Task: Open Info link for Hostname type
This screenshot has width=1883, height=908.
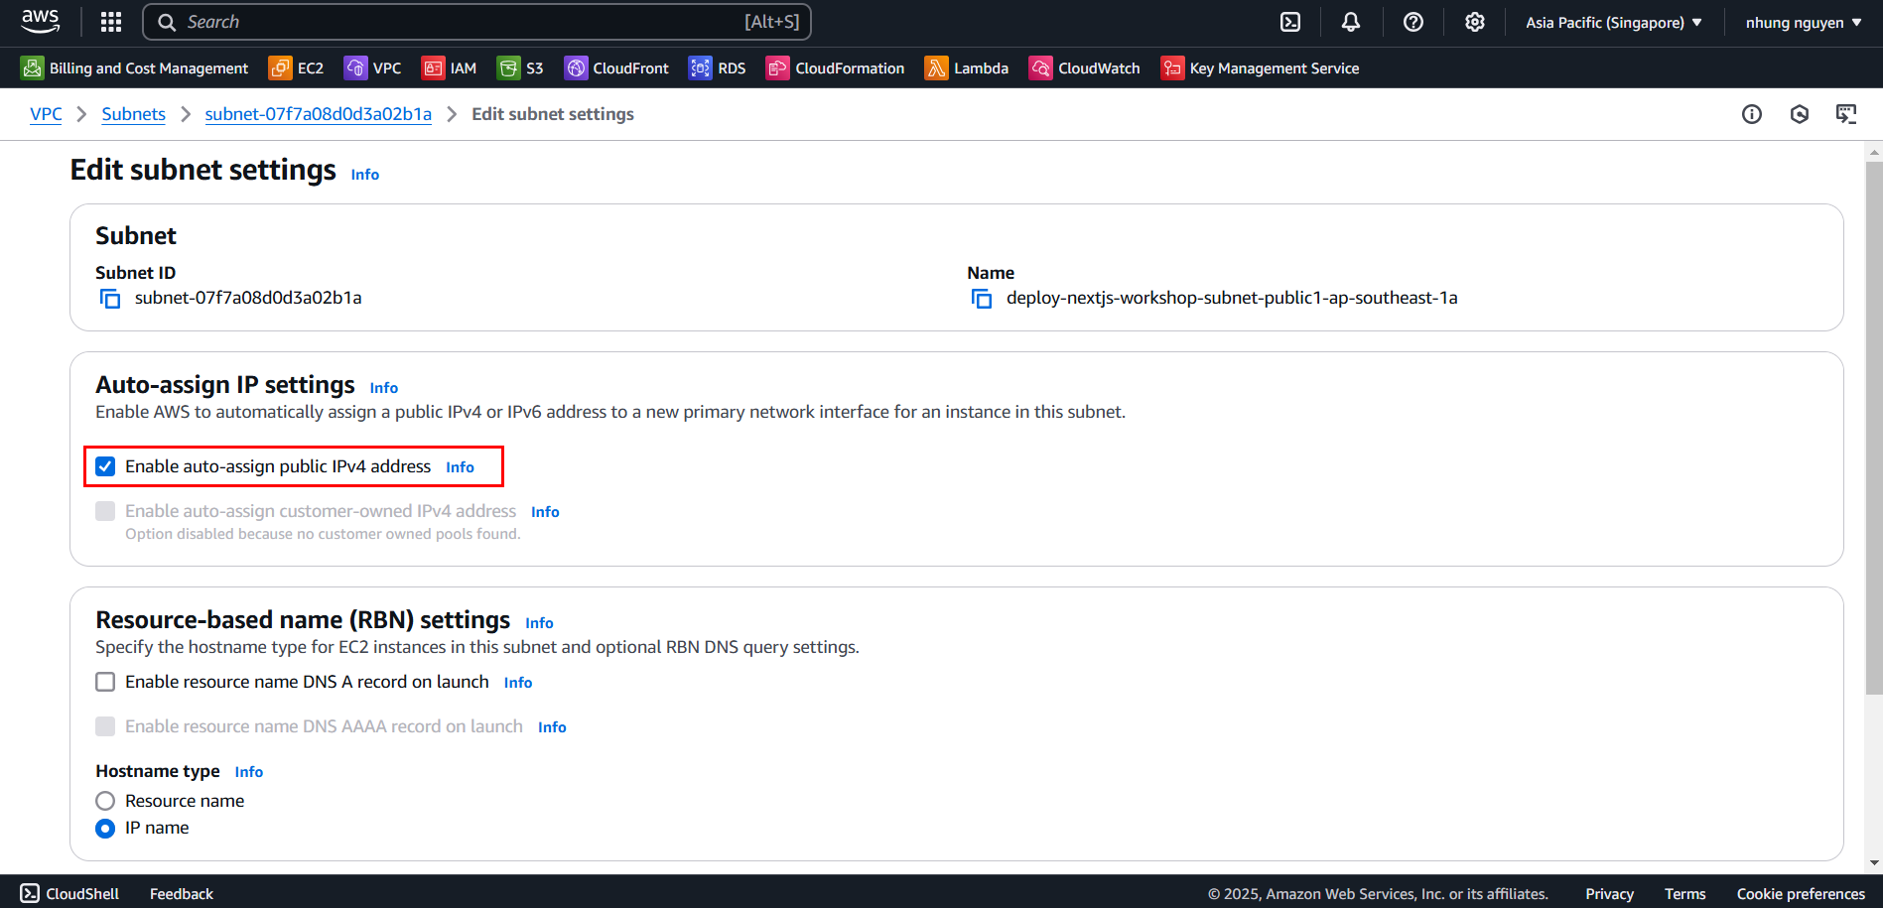Action: click(248, 772)
